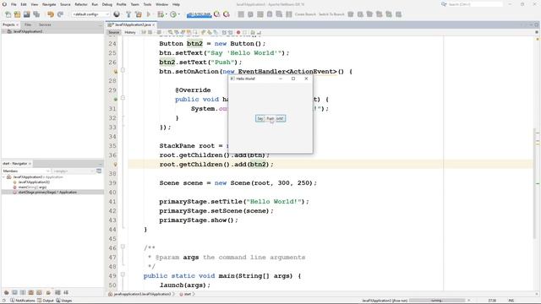541x304 pixels.
Task: Open the File menu
Action: [x=14, y=4]
